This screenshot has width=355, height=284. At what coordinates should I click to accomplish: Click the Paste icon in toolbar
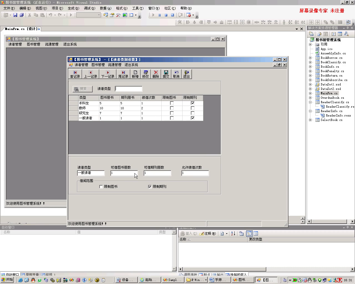click(42, 15)
